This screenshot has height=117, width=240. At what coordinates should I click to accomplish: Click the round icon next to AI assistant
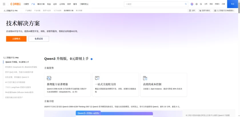coord(197,4)
